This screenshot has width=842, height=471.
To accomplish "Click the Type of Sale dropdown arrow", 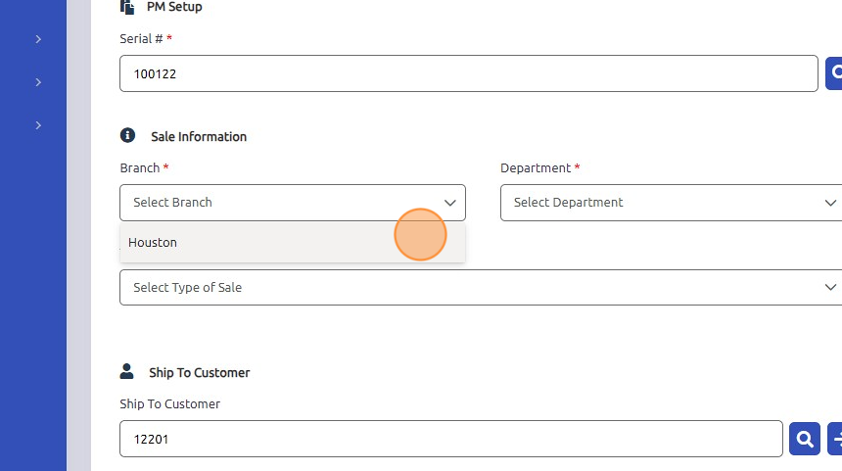I will tap(830, 287).
